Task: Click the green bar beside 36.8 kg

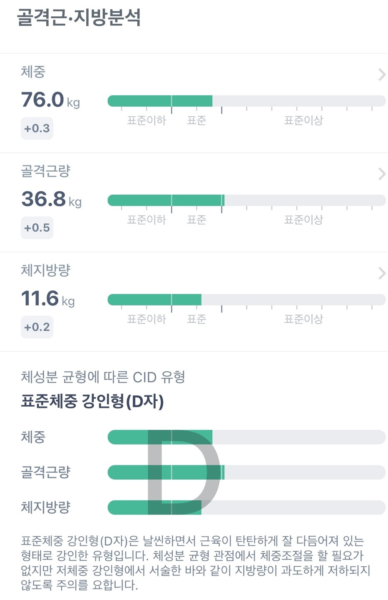Action: [x=166, y=200]
